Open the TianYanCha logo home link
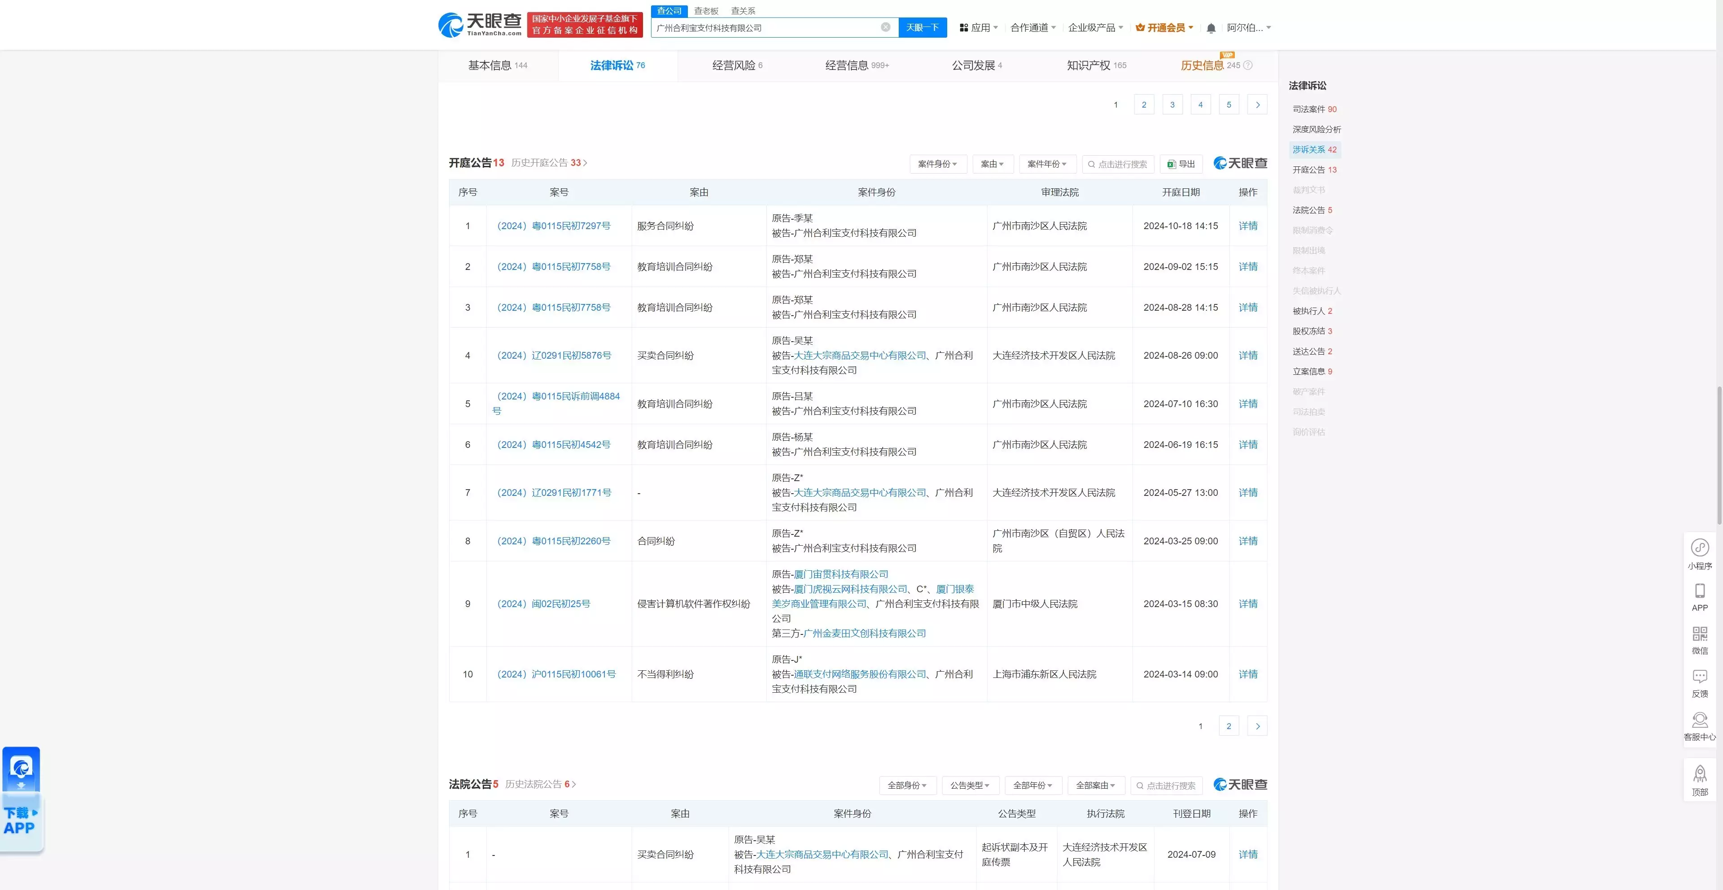 (480, 25)
